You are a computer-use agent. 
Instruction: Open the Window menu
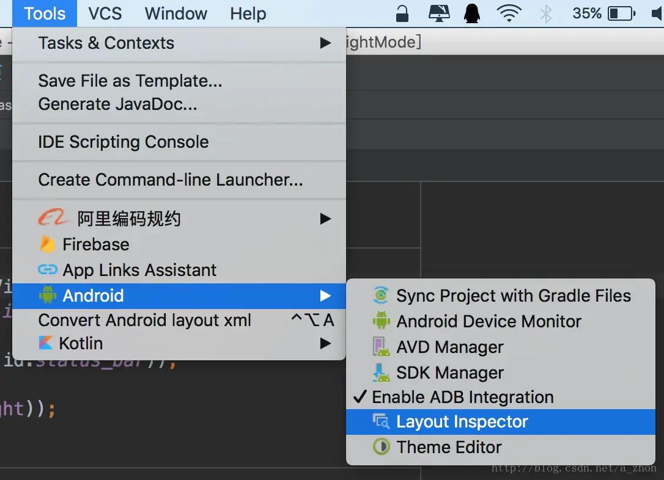pyautogui.click(x=176, y=13)
